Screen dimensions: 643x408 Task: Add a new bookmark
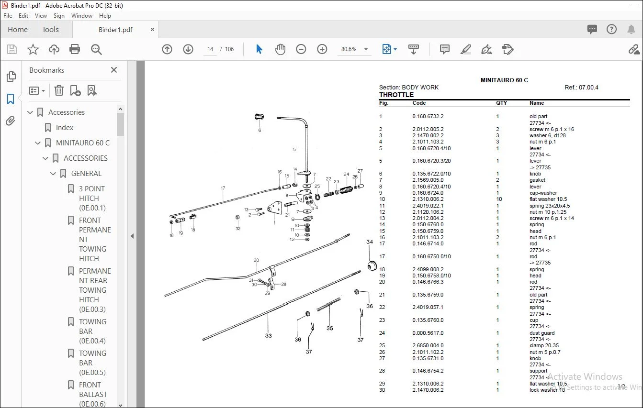[x=75, y=90]
